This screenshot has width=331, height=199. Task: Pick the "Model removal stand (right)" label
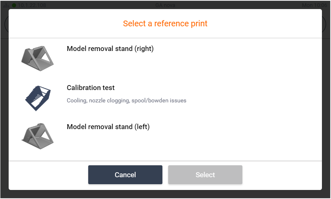click(110, 49)
